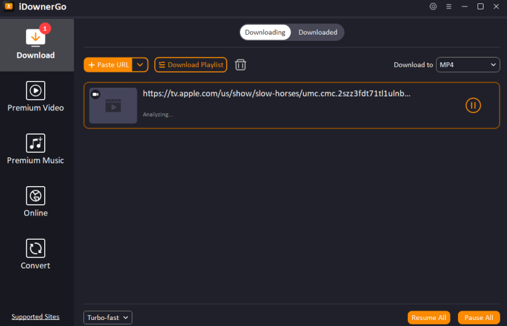Open the Turbo-fast speed dropdown
Image resolution: width=507 pixels, height=326 pixels.
108,317
